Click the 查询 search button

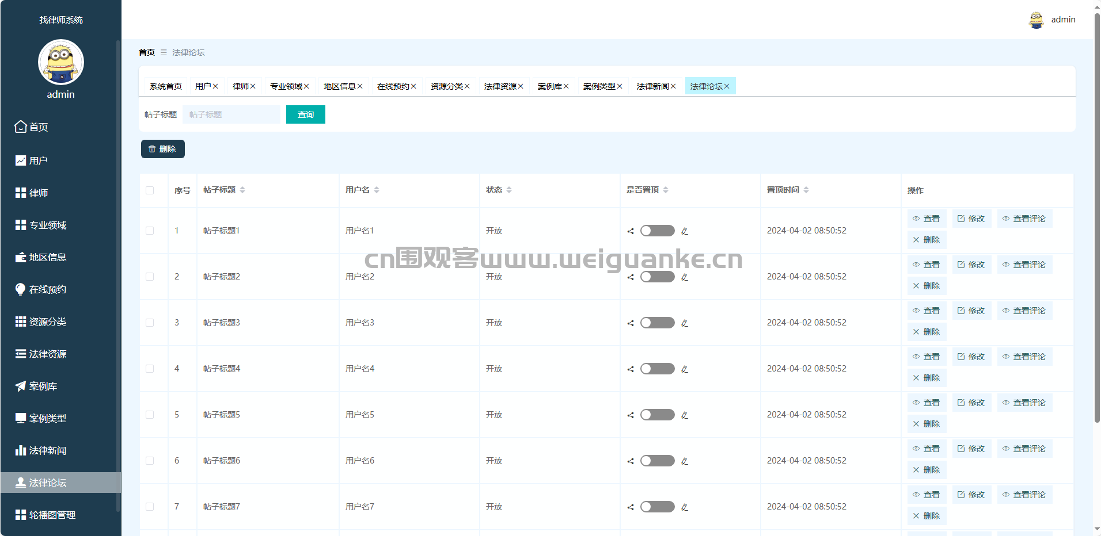pyautogui.click(x=306, y=114)
